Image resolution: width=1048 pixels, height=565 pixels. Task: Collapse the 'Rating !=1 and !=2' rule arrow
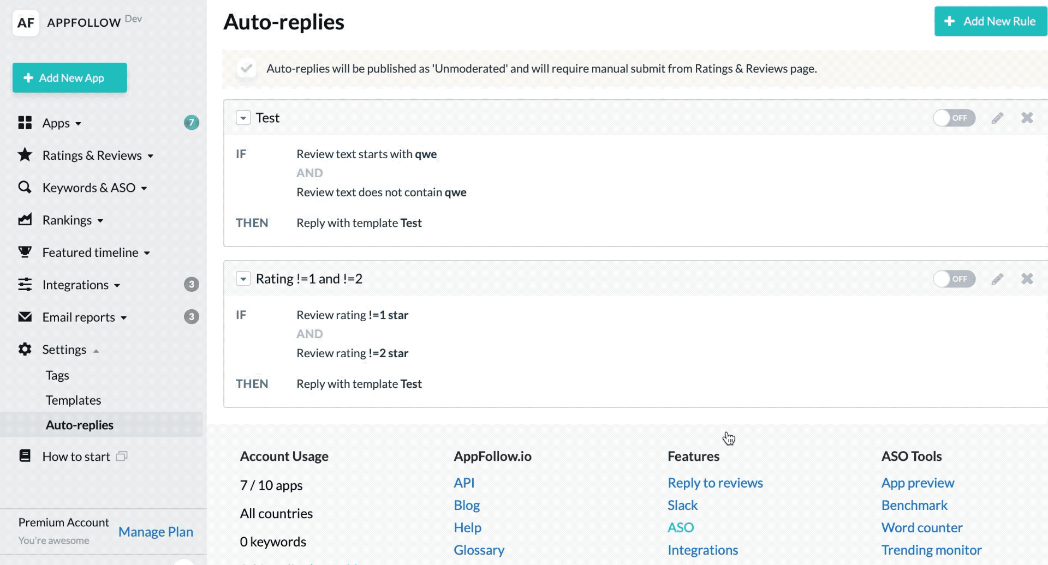pos(243,279)
